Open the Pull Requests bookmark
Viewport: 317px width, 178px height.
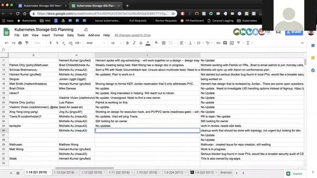tap(138, 21)
